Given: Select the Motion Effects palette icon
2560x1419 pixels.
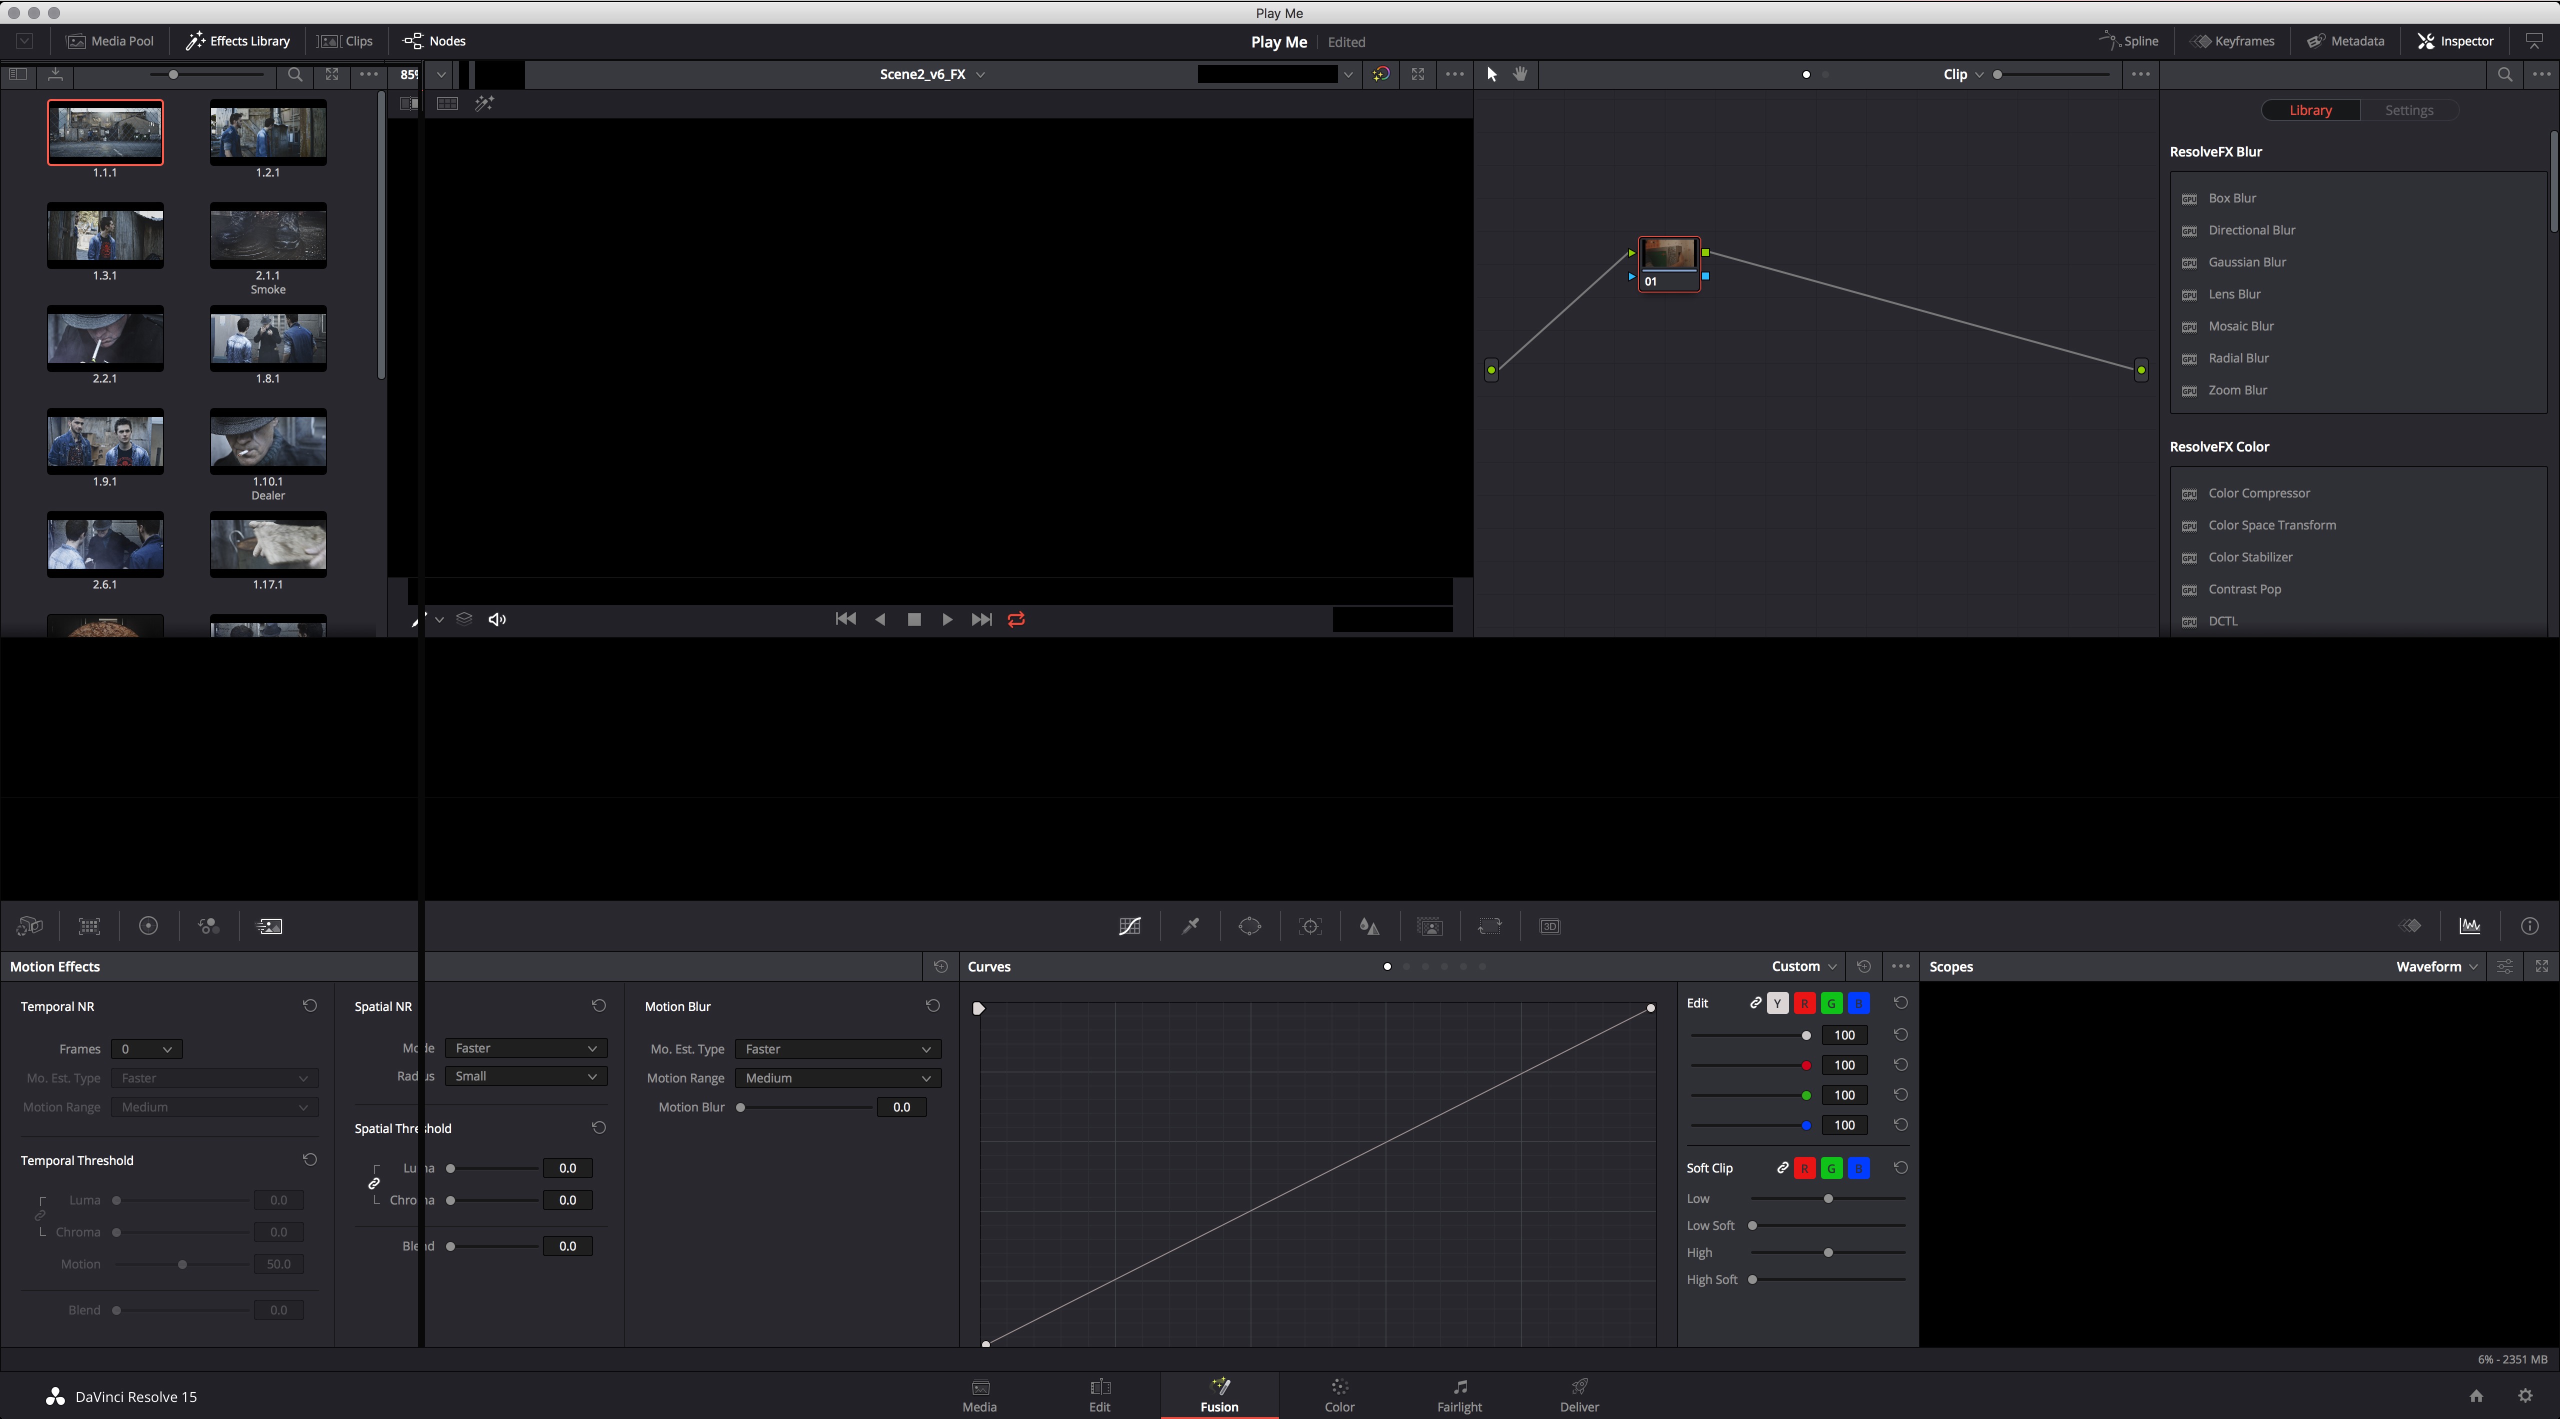Looking at the screenshot, I should (269, 926).
